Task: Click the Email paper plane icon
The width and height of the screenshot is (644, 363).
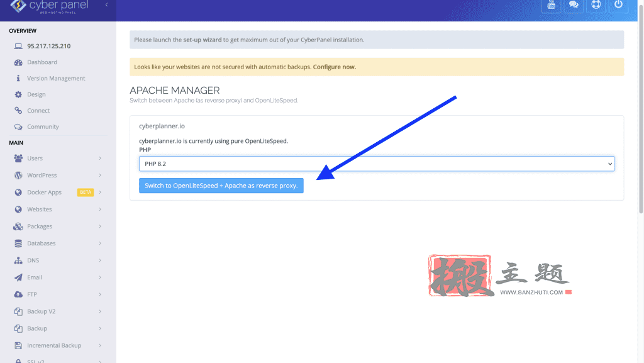Action: [18, 277]
